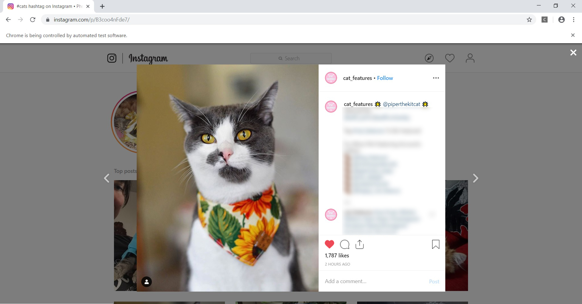Click the Instagram wordmark
The height and width of the screenshot is (304, 582).
click(x=148, y=58)
